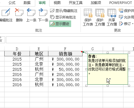134x108 pixels.
Task: Select the 审阅 review tab
Action: tap(42, 3)
